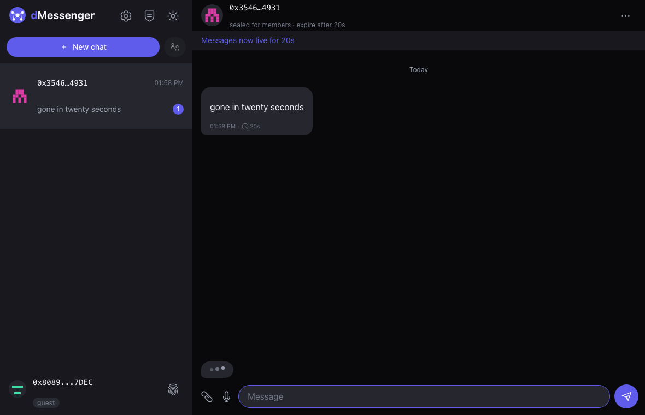
Task: Click the 0x3546…4931 title in chat header
Action: 255,8
